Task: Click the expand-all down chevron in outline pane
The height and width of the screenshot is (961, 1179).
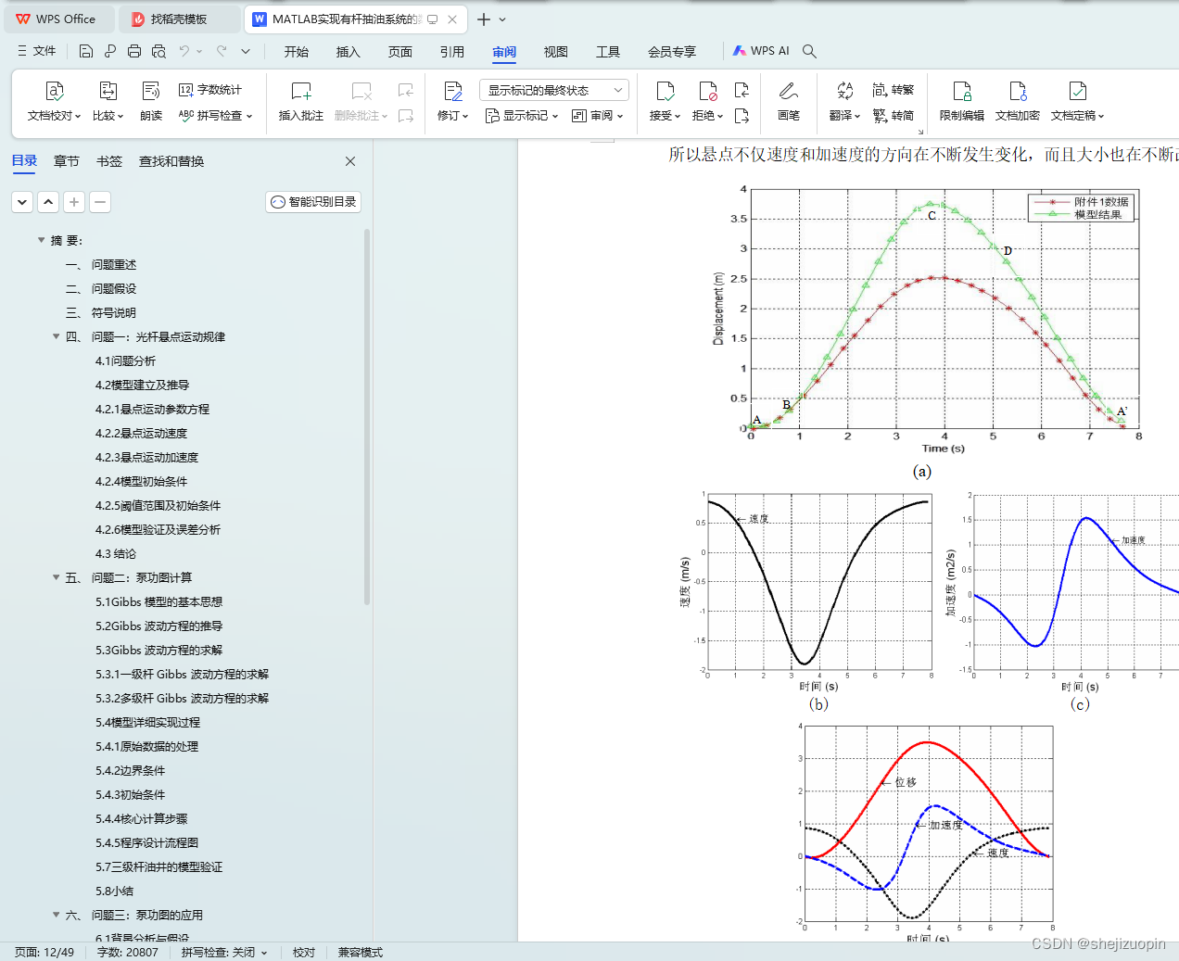Action: tap(22, 201)
